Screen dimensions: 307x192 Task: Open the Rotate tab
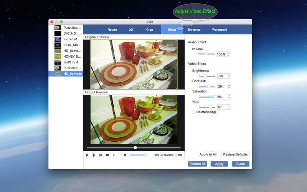click(x=112, y=30)
